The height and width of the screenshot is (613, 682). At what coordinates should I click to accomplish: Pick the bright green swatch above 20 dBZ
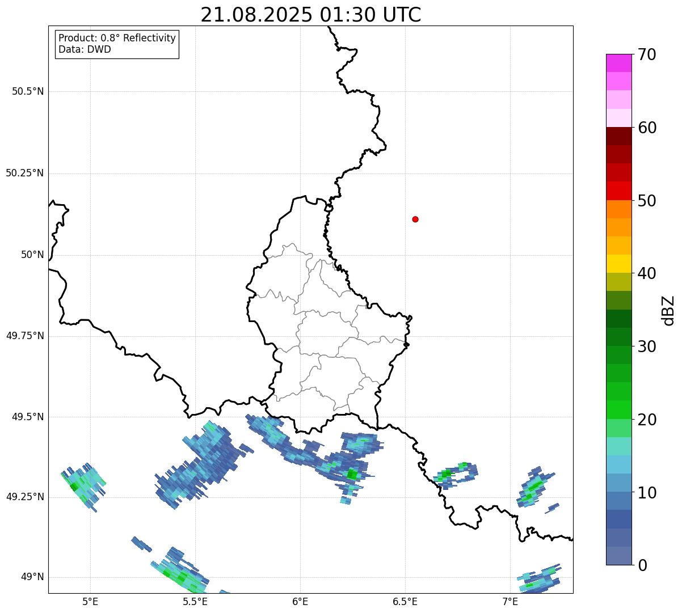click(x=620, y=410)
